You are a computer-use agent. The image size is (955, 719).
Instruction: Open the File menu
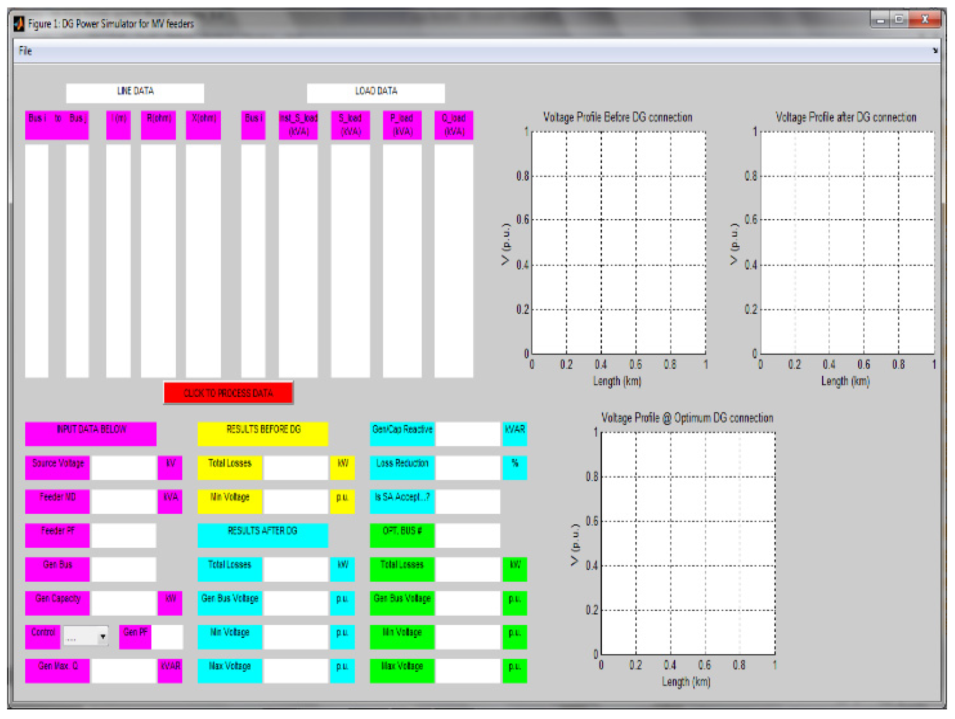[25, 51]
